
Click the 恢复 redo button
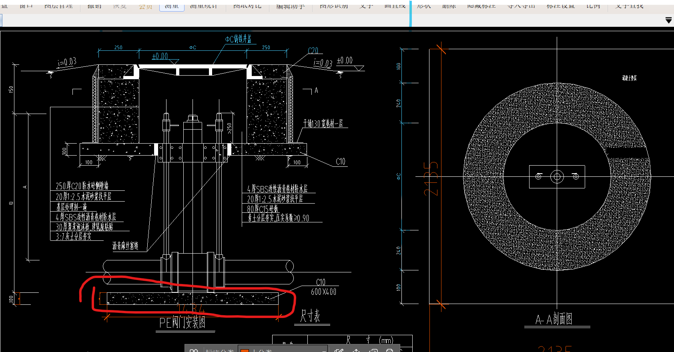pos(120,6)
